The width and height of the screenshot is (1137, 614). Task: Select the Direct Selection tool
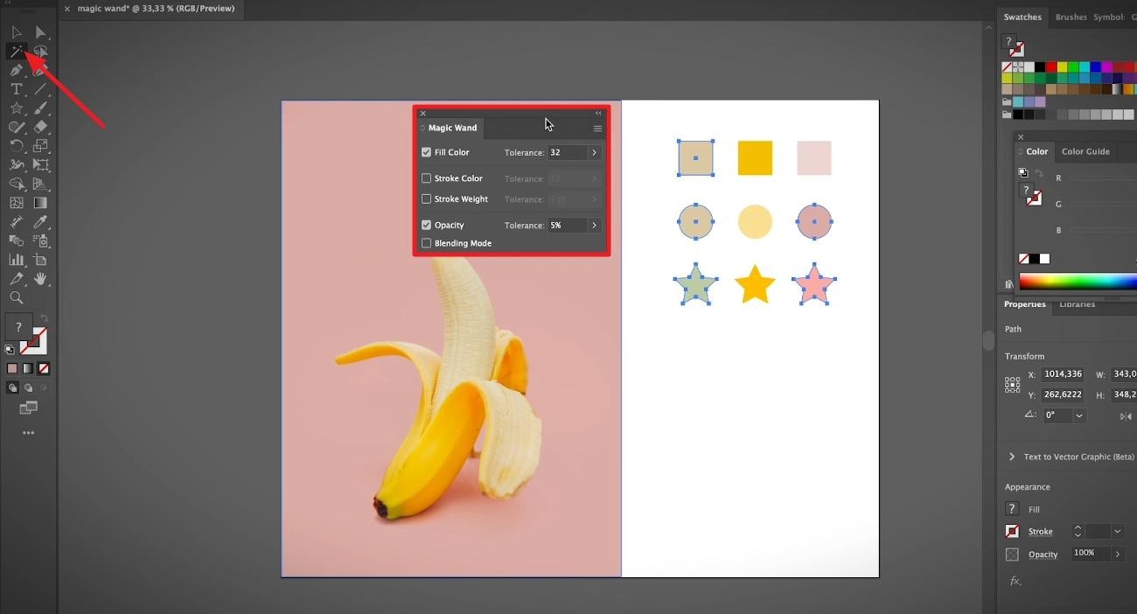[x=40, y=32]
